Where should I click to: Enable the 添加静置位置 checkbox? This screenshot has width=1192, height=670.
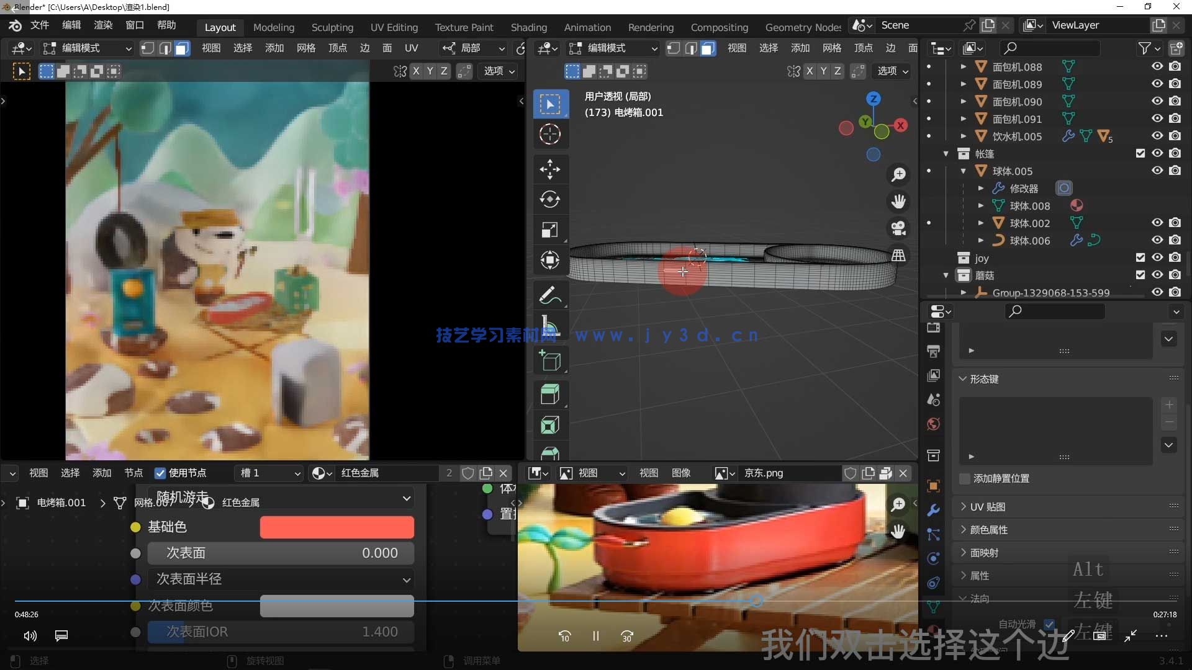(x=965, y=479)
